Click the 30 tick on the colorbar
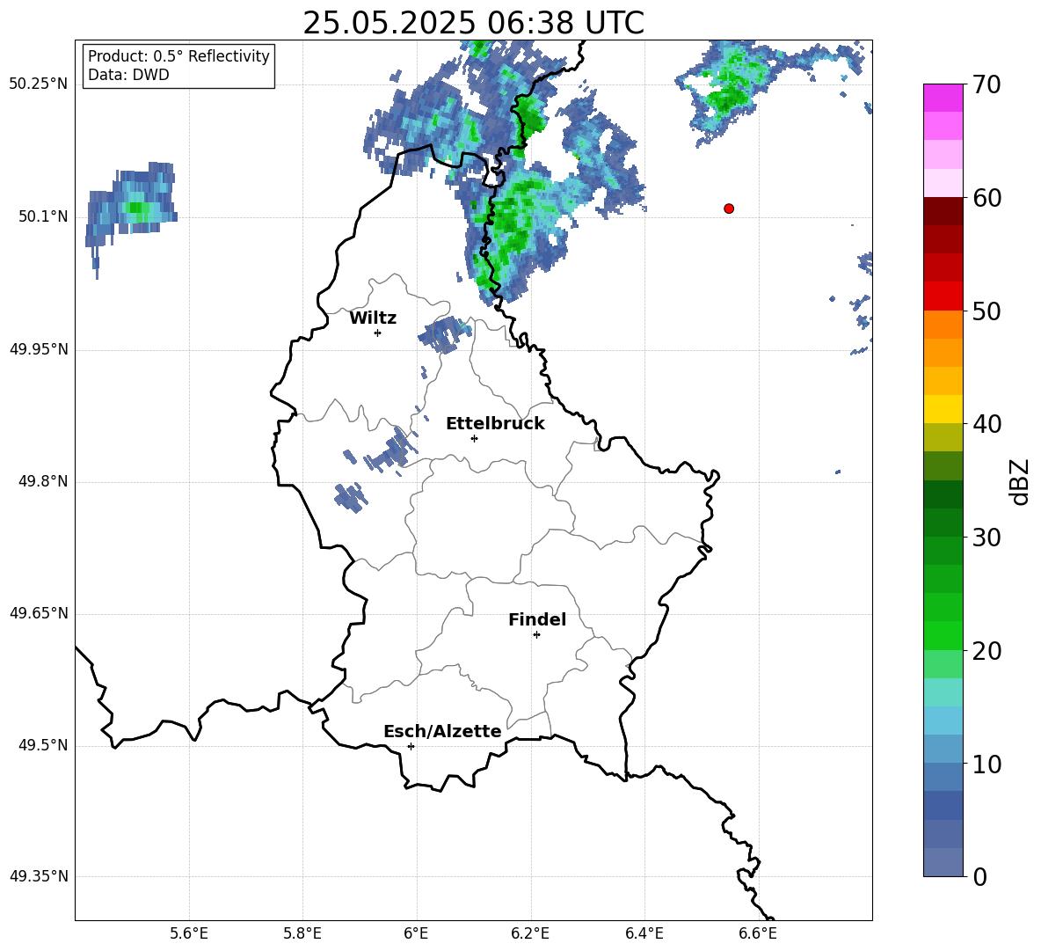The width and height of the screenshot is (1041, 951). tap(986, 538)
